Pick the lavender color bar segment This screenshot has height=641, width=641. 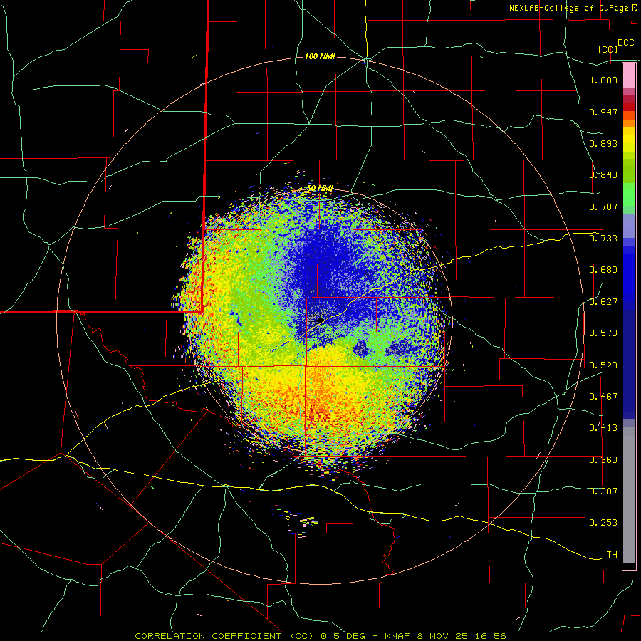click(629, 226)
